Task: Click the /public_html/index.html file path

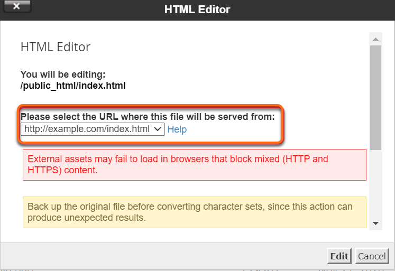Action: click(x=73, y=85)
